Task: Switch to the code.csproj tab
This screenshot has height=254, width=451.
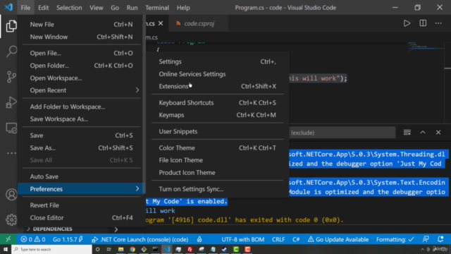Action: click(199, 23)
